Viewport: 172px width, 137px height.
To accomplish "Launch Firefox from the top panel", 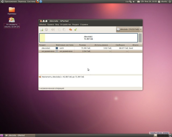I will pyautogui.click(x=37, y=2).
